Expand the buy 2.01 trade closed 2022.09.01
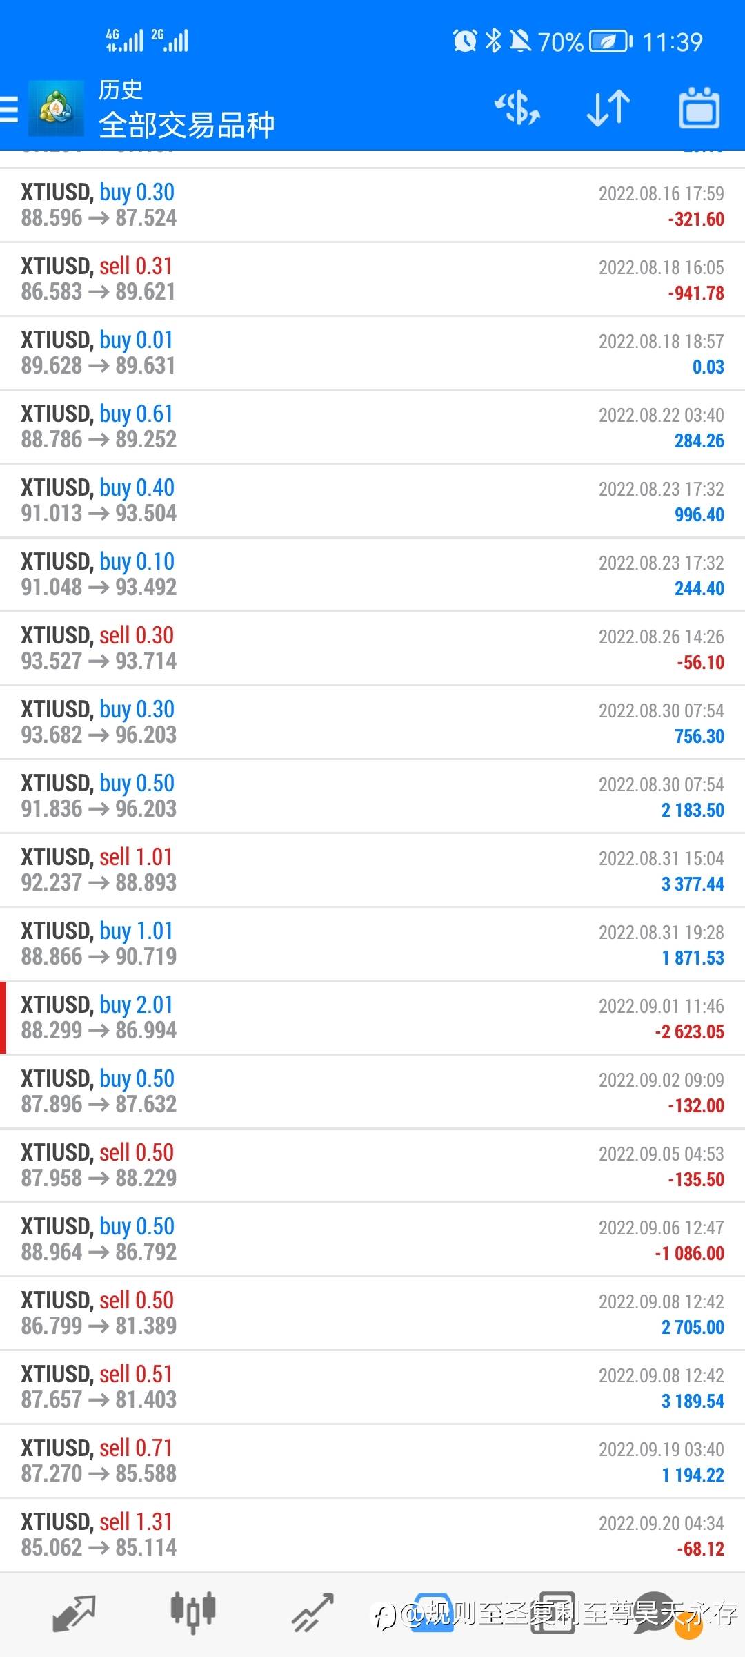The width and height of the screenshot is (745, 1657). (x=372, y=1018)
